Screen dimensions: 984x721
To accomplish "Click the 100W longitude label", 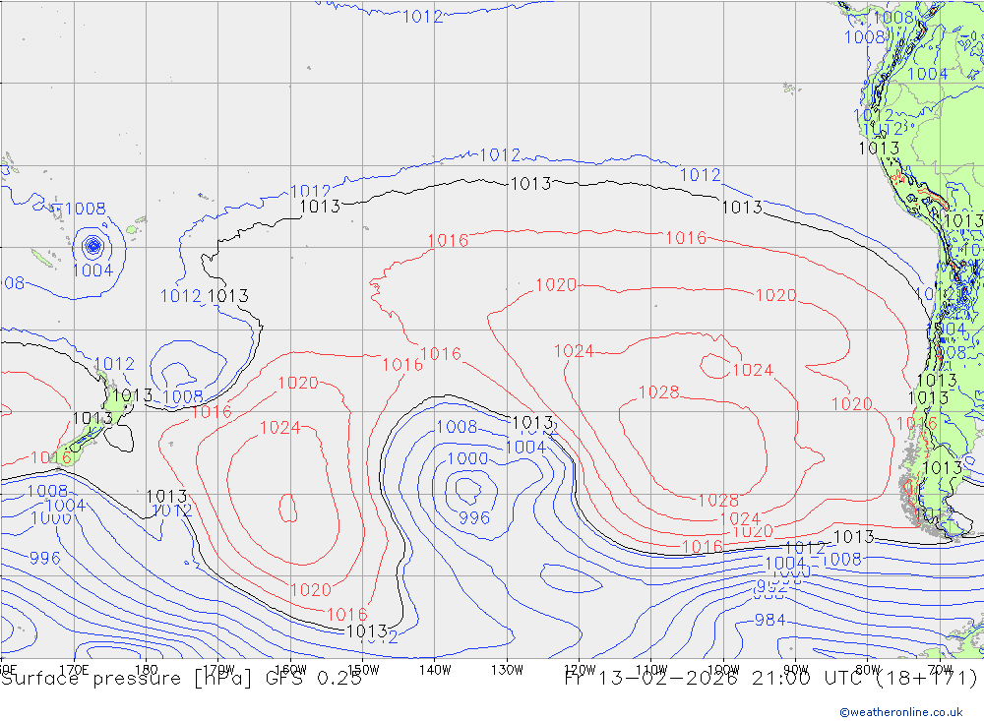I will [723, 670].
